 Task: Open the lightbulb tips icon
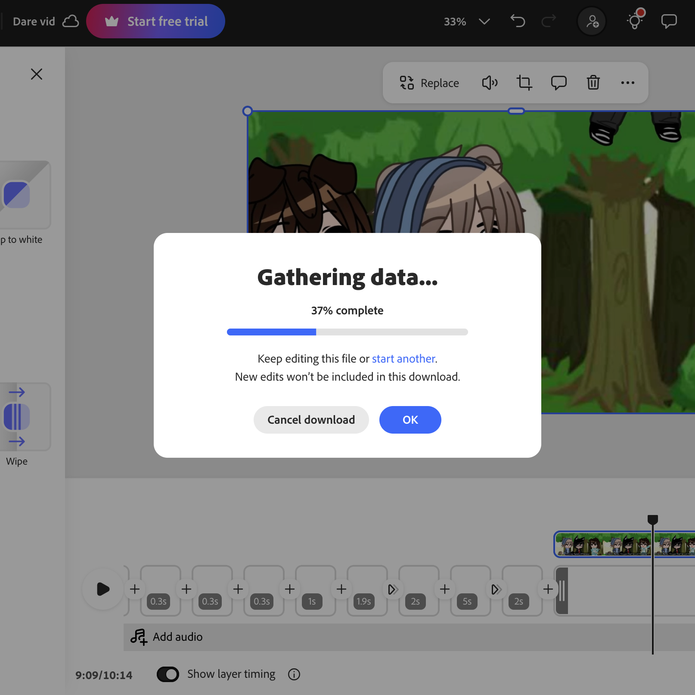pyautogui.click(x=635, y=20)
